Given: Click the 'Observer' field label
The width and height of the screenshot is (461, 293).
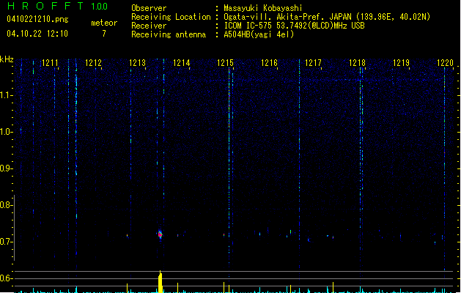Looking at the screenshot, I should 149,8.
